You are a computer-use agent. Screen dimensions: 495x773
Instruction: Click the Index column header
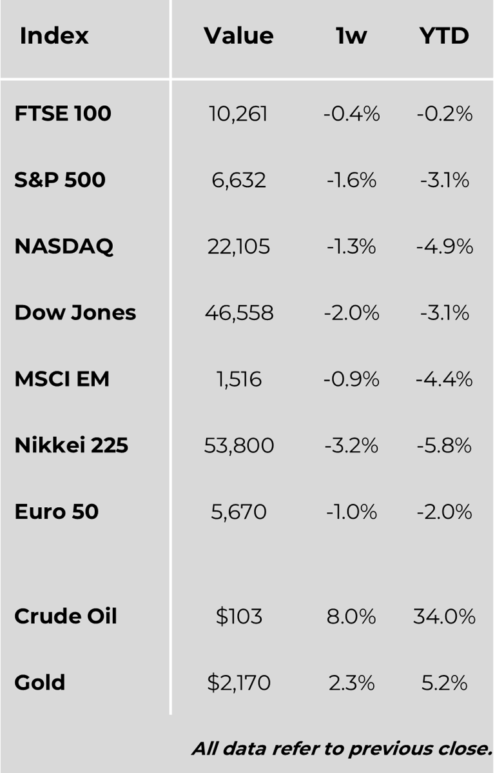pyautogui.click(x=54, y=36)
